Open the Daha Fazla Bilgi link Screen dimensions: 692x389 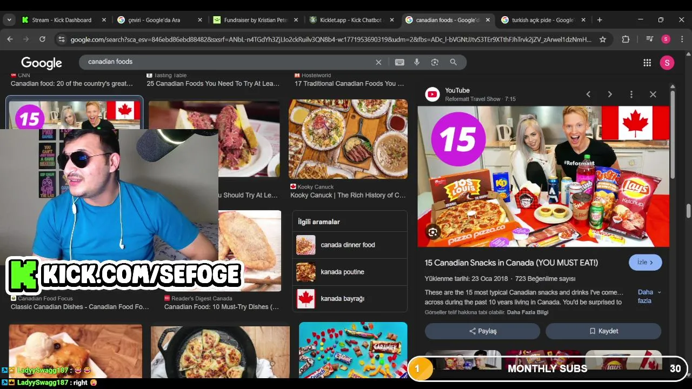pos(527,312)
